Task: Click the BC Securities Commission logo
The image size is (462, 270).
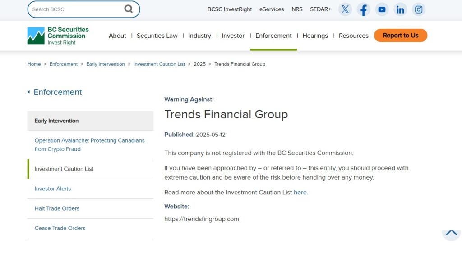Action: pyautogui.click(x=57, y=36)
